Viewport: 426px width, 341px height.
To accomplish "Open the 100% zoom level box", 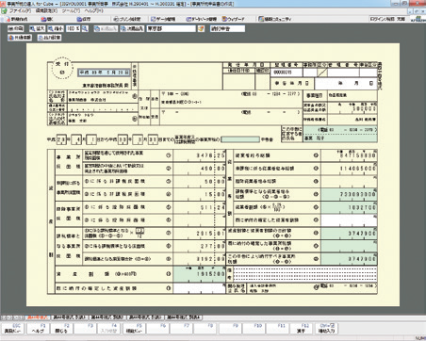I will click(74, 28).
